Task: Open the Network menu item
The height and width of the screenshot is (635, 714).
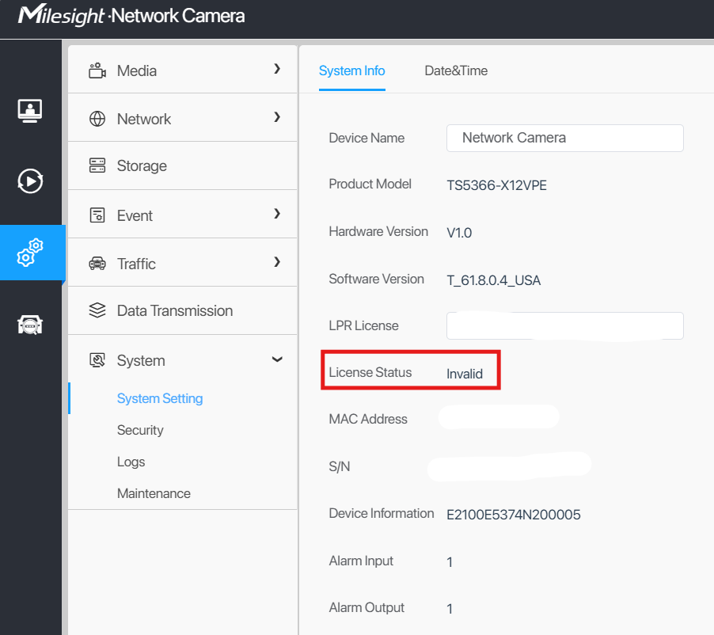Action: (x=183, y=119)
